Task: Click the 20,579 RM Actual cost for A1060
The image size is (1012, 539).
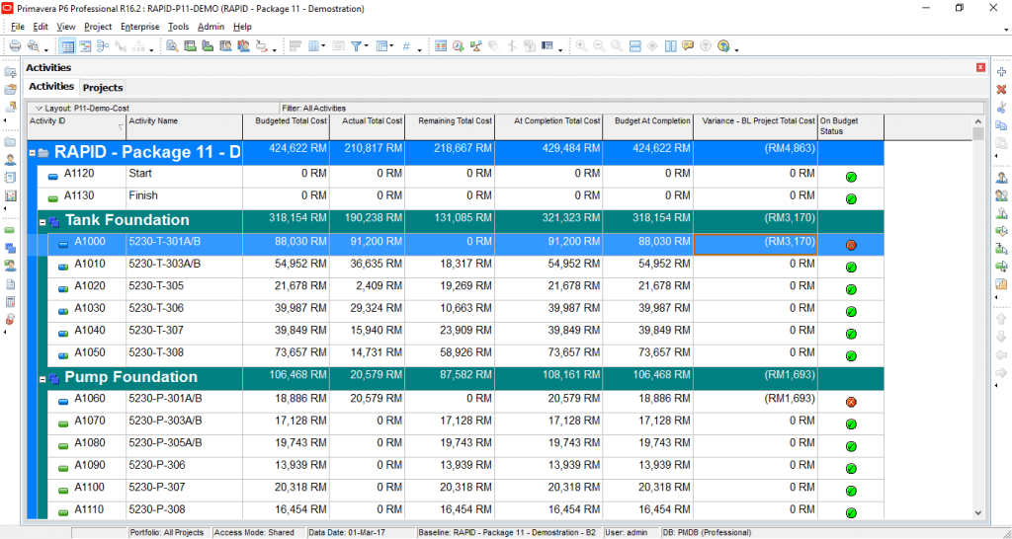Action: 376,399
